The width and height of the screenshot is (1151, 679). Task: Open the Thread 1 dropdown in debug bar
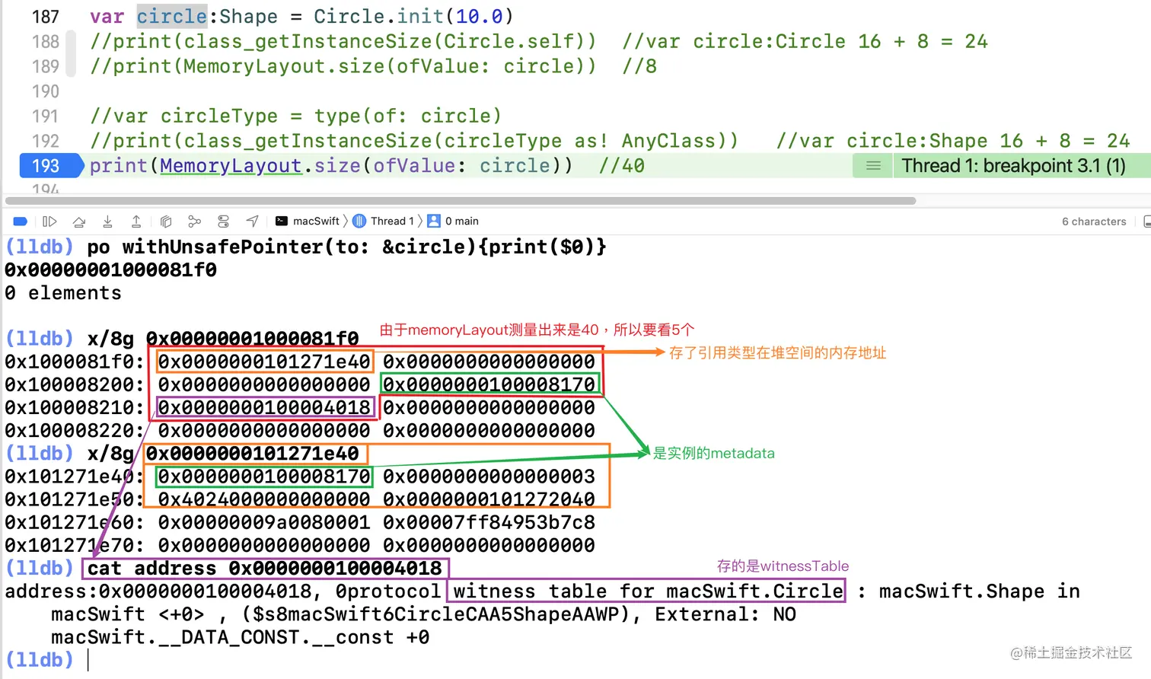click(387, 221)
